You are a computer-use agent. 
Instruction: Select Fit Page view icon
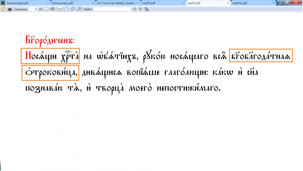[66, 9]
